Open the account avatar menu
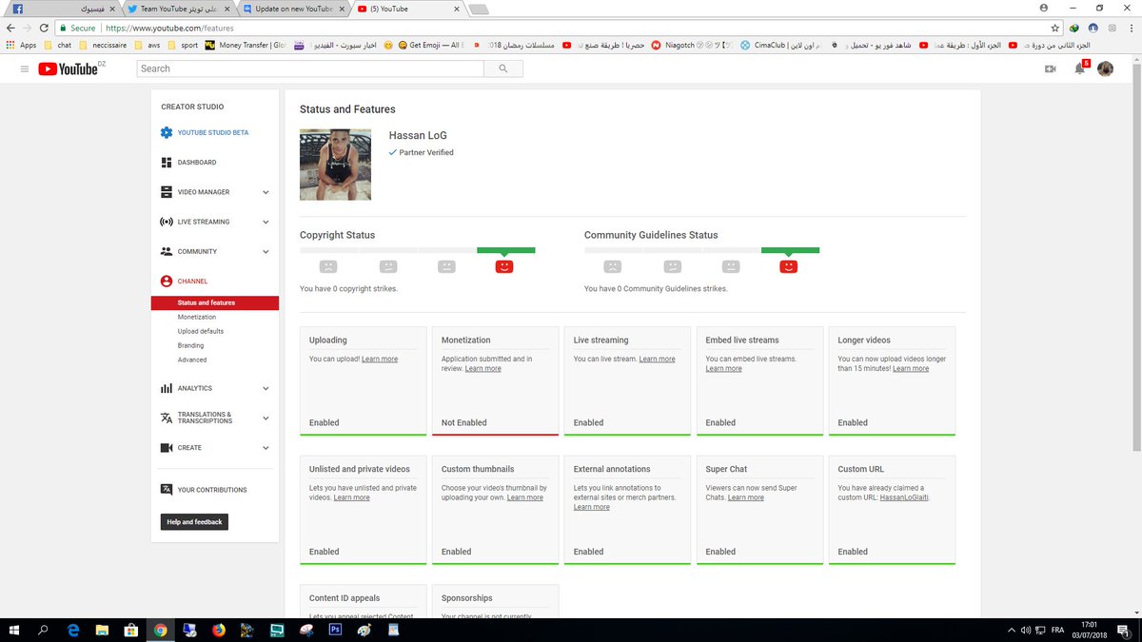 pos(1106,68)
